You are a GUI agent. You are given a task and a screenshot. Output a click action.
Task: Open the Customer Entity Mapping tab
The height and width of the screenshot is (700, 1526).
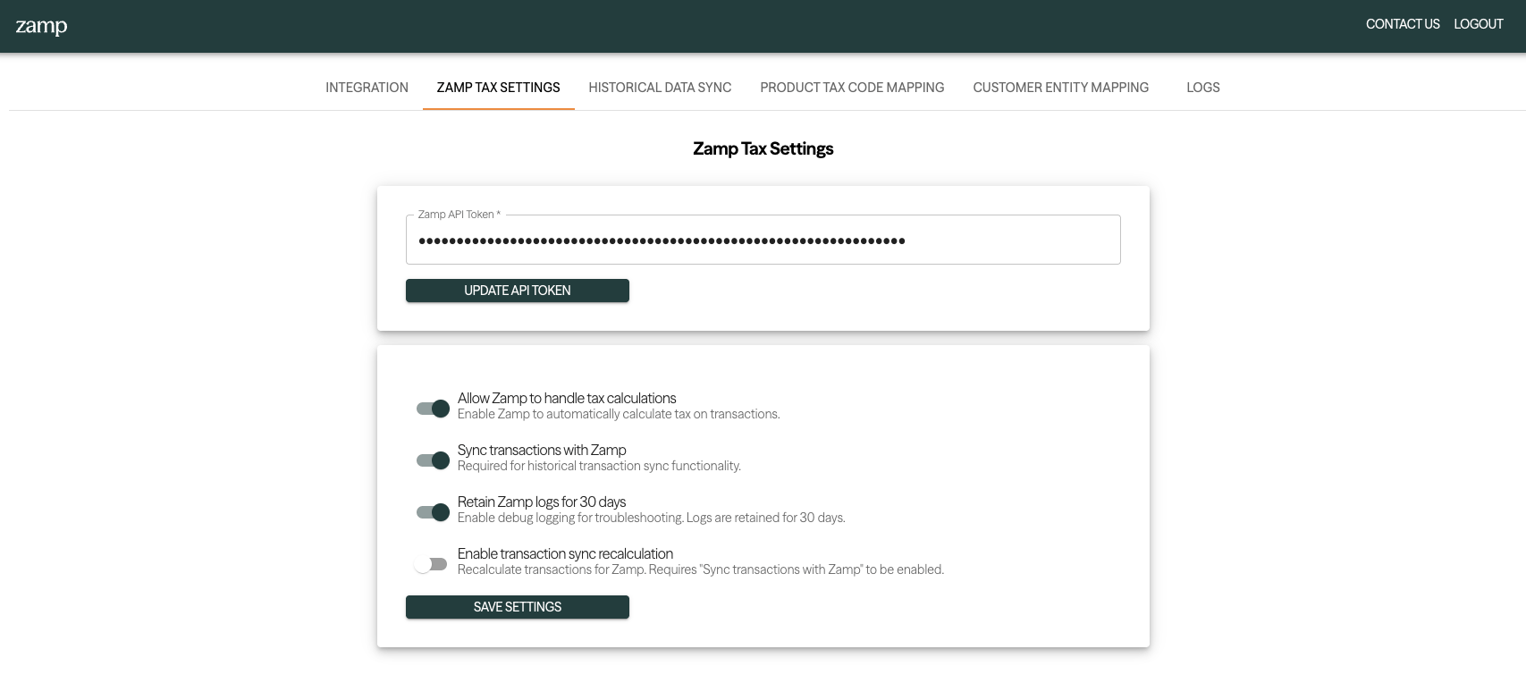(1061, 88)
